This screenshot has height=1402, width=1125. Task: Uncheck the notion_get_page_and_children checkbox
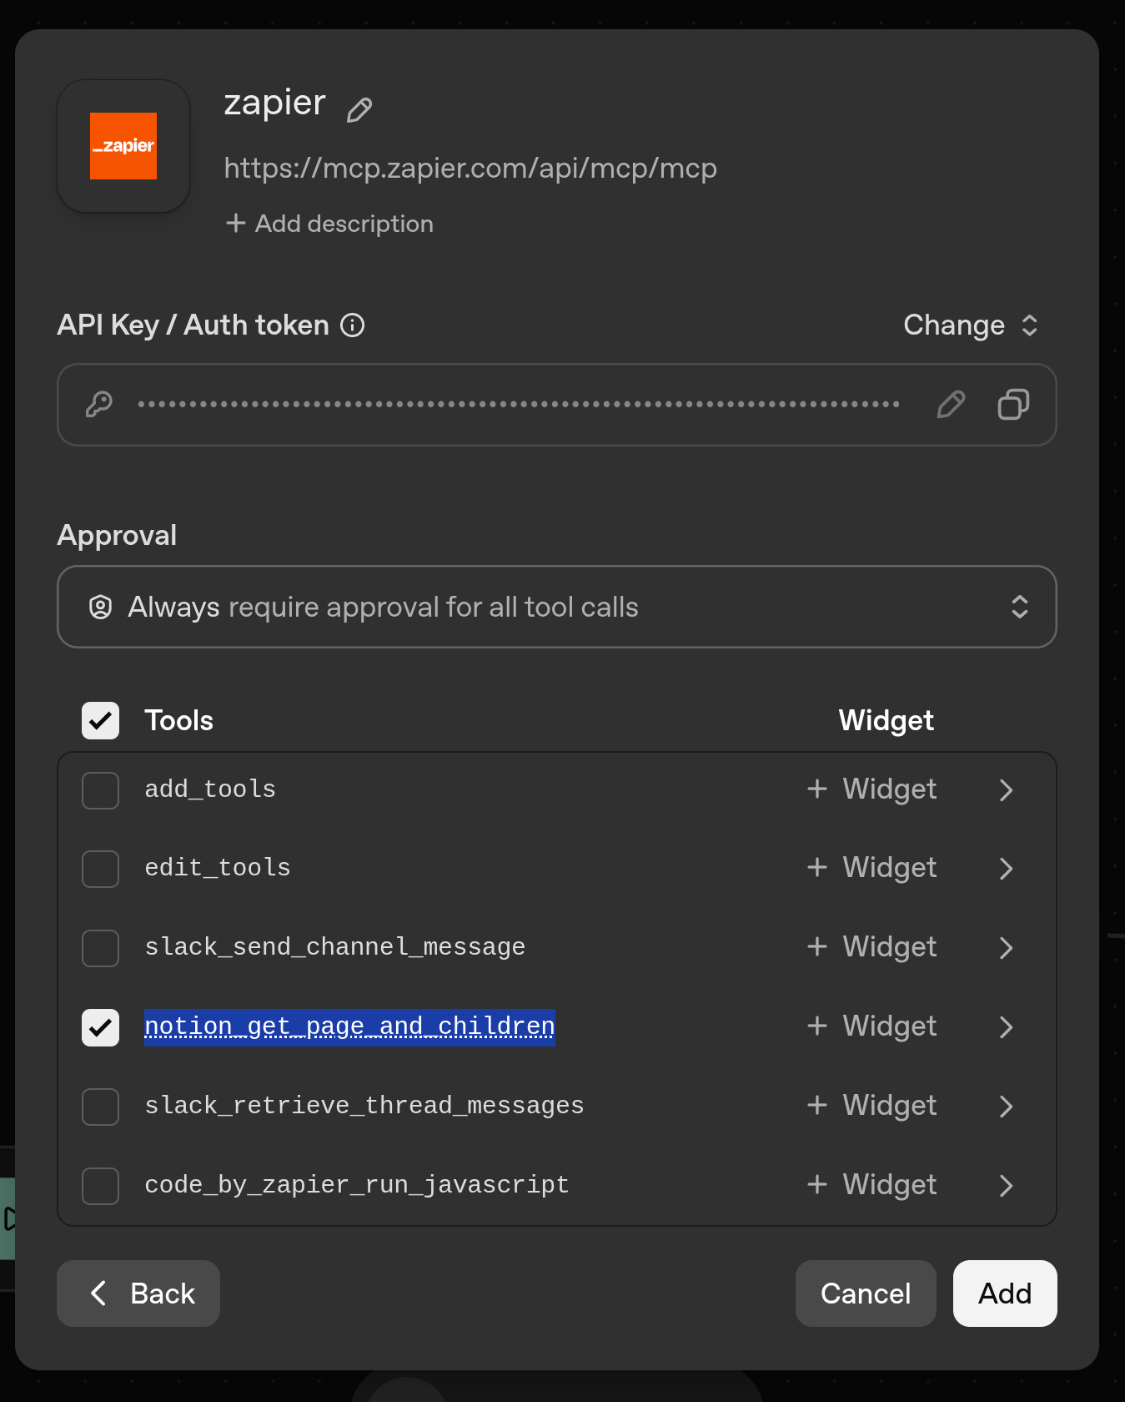click(100, 1027)
